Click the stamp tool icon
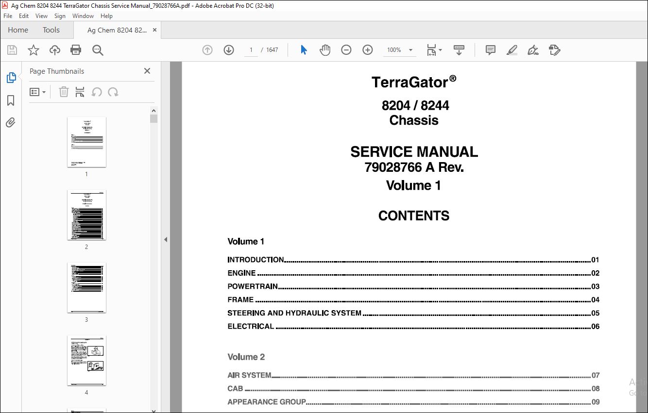Screen dimensions: 648x413 tap(555, 50)
